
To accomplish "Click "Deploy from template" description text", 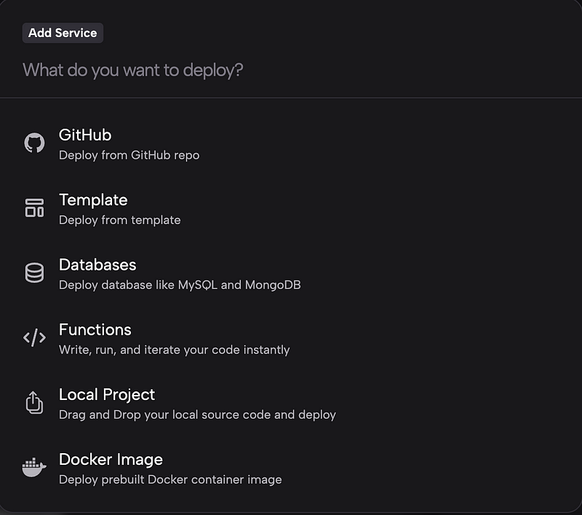I will tap(120, 220).
